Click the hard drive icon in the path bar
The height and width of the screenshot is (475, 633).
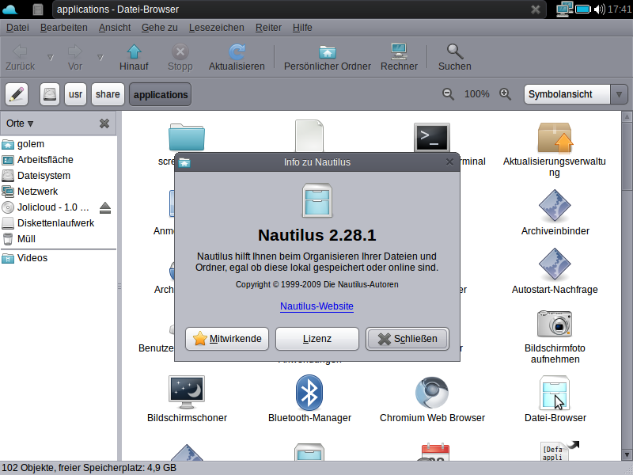pyautogui.click(x=48, y=93)
